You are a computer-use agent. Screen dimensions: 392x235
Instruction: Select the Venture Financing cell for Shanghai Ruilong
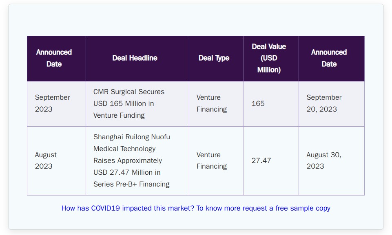tap(216, 161)
